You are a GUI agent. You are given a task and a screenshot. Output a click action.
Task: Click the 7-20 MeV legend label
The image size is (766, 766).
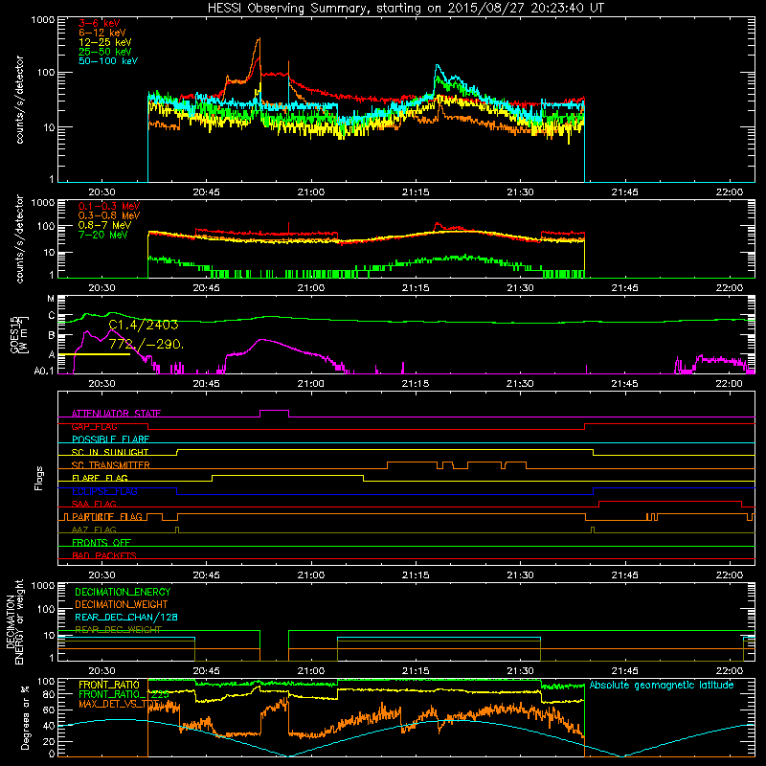102,235
